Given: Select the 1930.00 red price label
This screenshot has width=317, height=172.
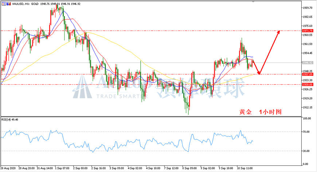Looking at the screenshot, I should click(308, 85).
